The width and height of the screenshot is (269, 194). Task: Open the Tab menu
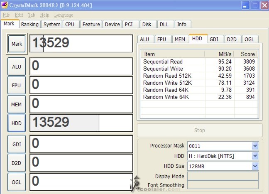(x=32, y=15)
